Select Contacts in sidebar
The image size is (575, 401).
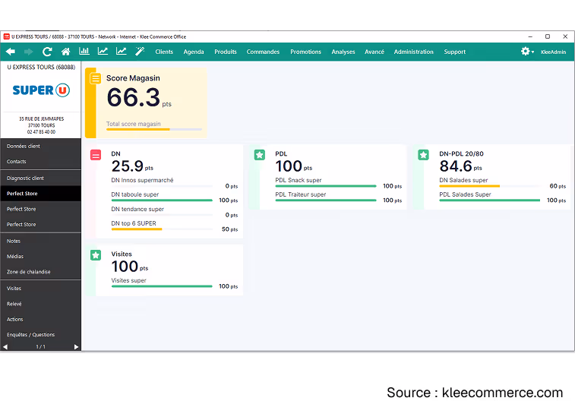coord(41,161)
